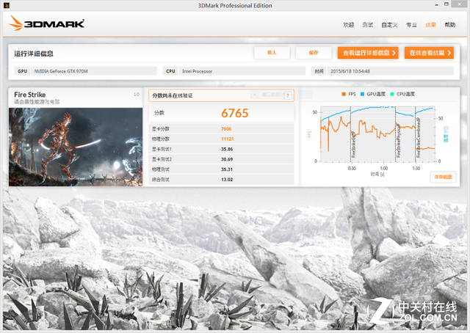Click the 2015/6/18 10:54:48 time value

[350, 71]
